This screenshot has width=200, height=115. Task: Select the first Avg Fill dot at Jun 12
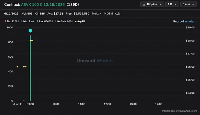coord(17,67)
